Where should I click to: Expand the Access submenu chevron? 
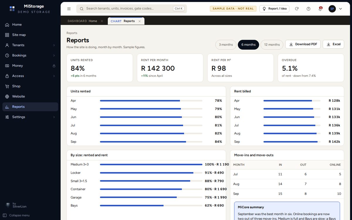click(x=54, y=76)
